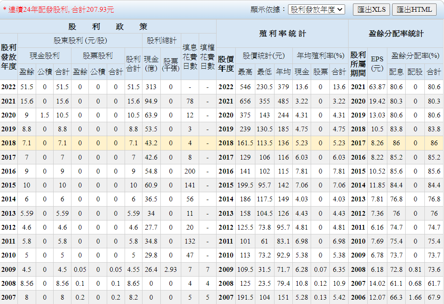Click the 匯出XLS export button
This screenshot has height=304, width=444.
[x=371, y=10]
